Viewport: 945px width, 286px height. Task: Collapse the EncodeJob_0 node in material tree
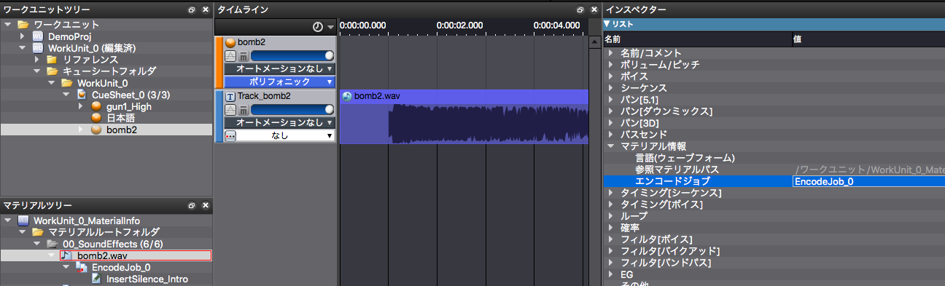(66, 267)
